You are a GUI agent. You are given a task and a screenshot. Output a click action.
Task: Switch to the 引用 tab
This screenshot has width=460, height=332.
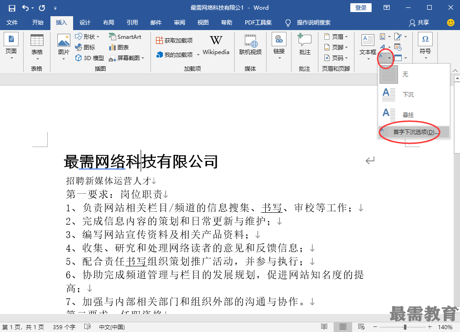click(x=132, y=23)
